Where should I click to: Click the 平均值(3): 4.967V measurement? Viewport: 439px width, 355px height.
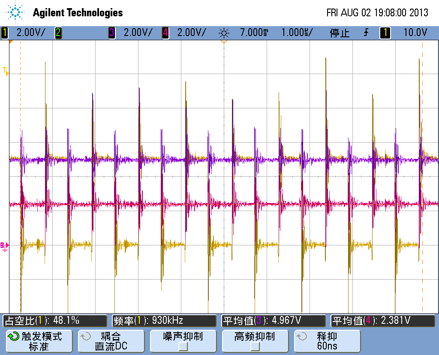pyautogui.click(x=274, y=321)
